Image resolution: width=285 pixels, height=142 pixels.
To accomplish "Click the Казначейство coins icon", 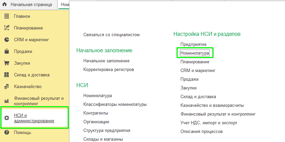I will [7, 86].
